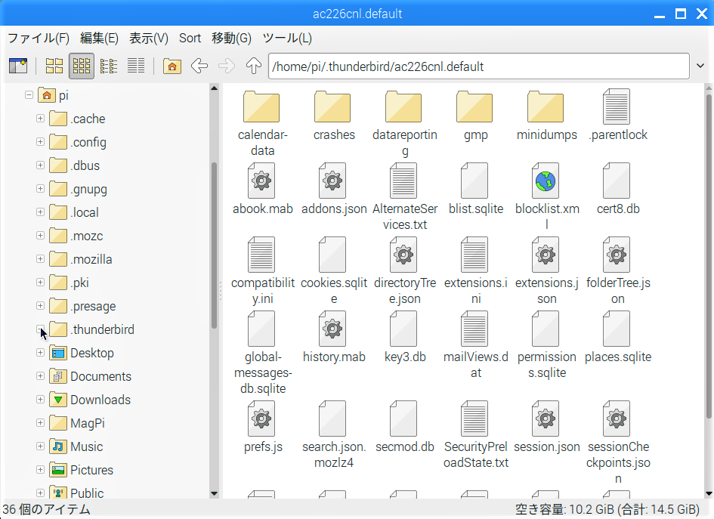Switch to icon view mode
Viewport: 714px width, 519px height.
pos(54,66)
